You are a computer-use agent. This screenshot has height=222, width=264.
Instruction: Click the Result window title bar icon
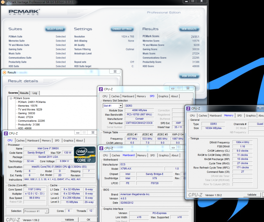pos(4,72)
